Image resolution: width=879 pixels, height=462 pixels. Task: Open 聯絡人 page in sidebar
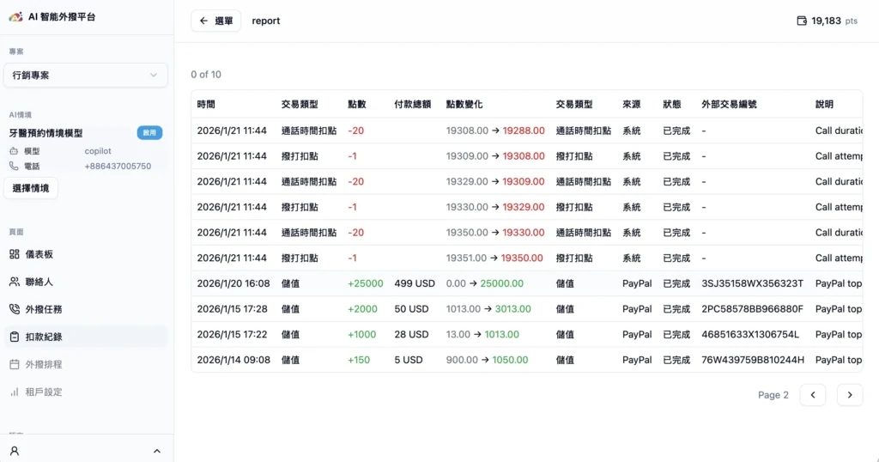86,282
